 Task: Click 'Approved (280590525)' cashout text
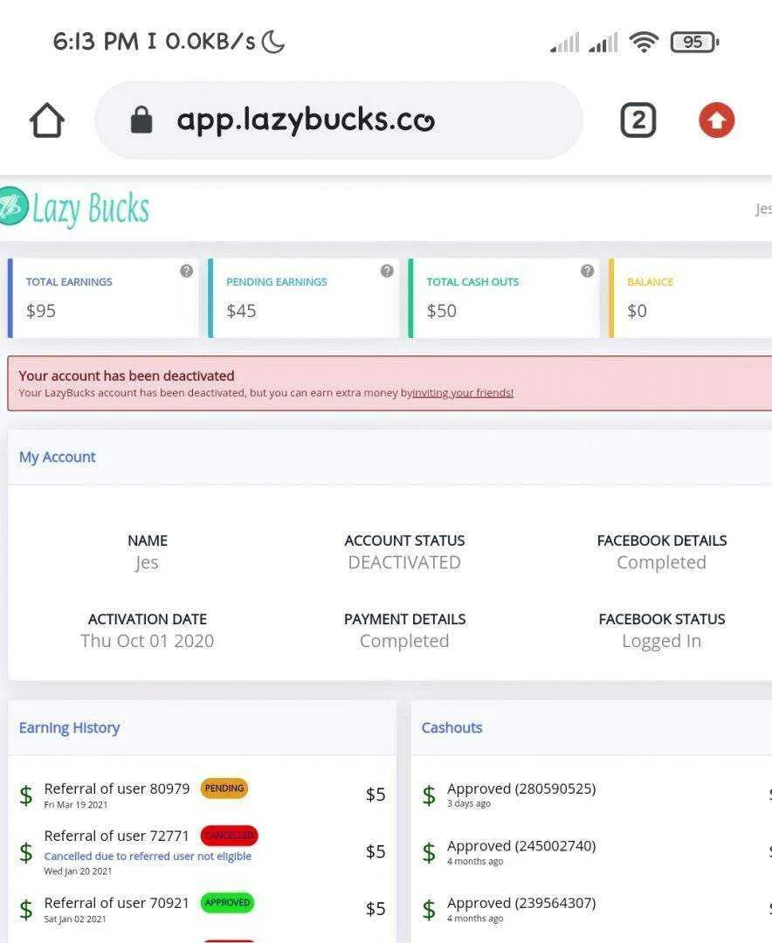[521, 788]
